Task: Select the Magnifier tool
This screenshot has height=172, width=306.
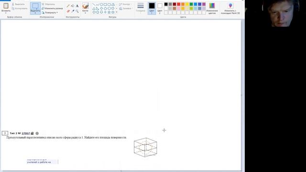Action: click(77, 11)
